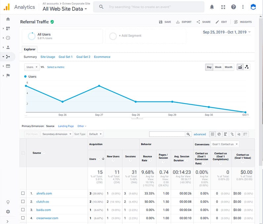Open Google apps grid icon
The width and height of the screenshot is (263, 224).
(x=223, y=7)
